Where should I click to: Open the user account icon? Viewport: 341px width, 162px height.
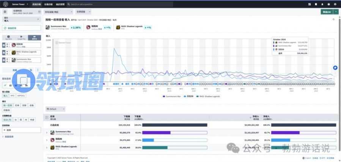335,4
